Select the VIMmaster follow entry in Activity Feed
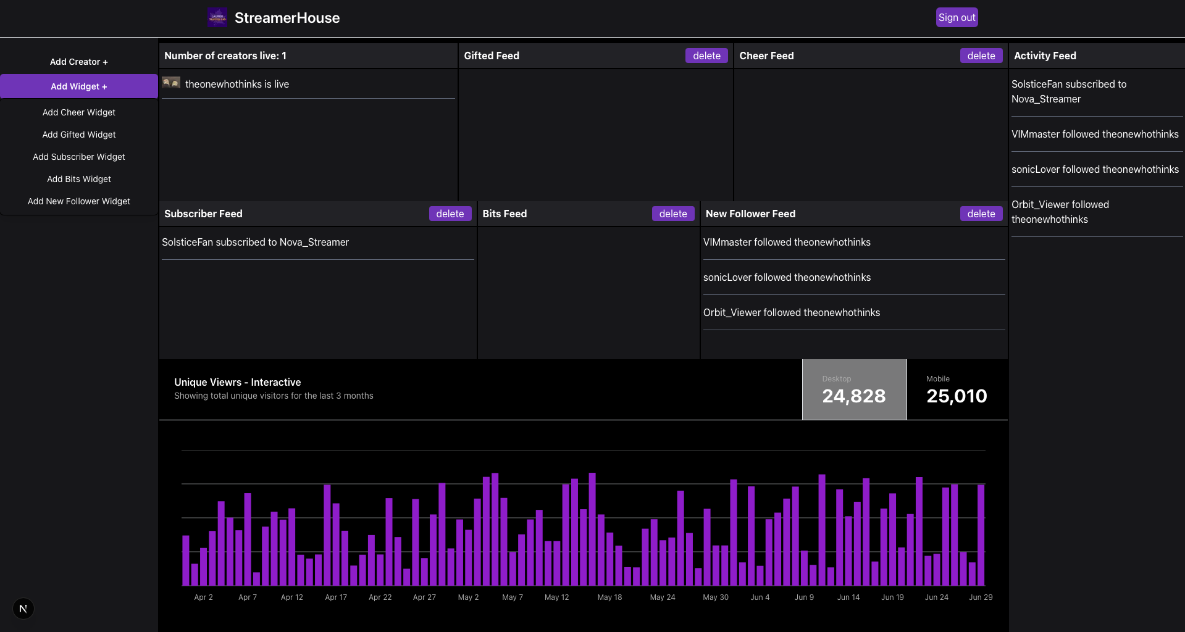 (1095, 134)
